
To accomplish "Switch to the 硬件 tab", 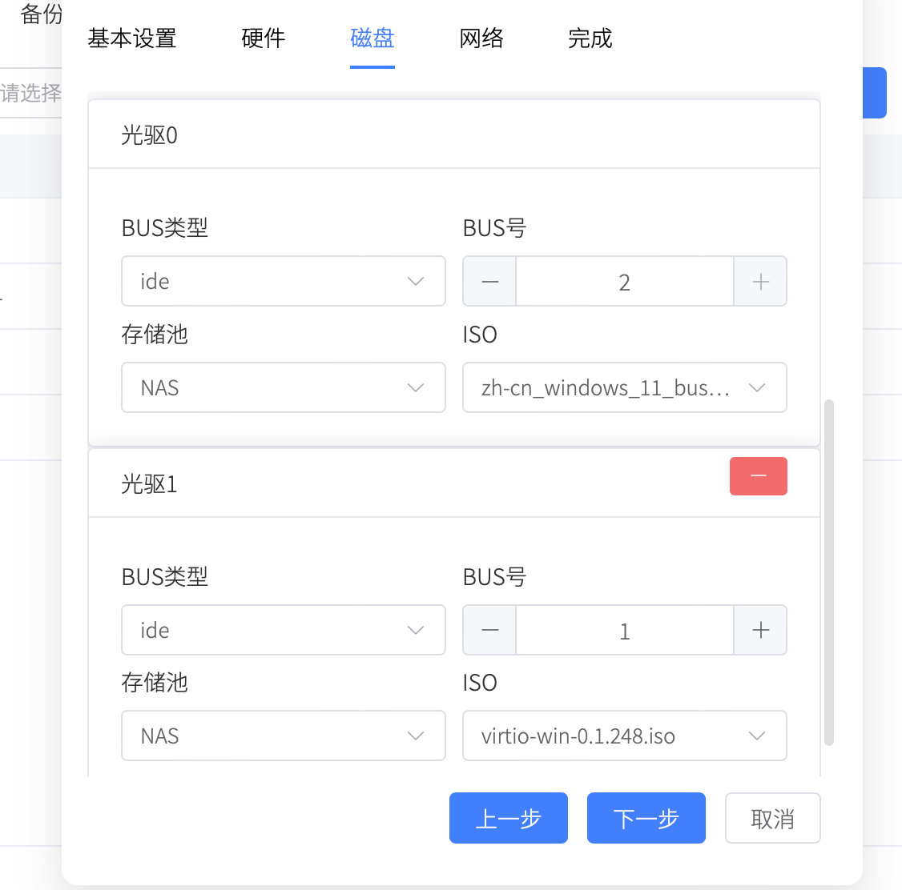I will [x=263, y=38].
